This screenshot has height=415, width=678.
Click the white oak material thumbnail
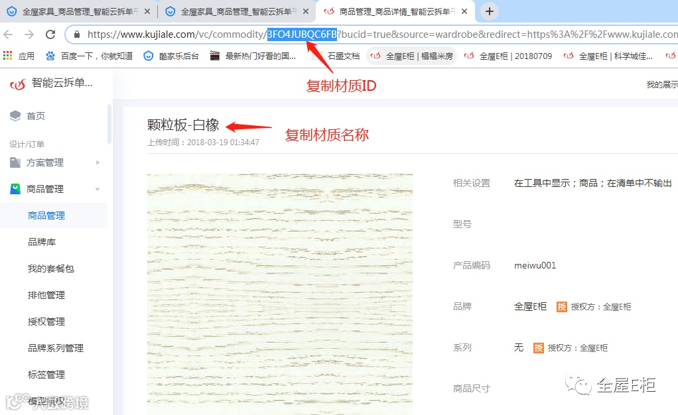coord(280,294)
